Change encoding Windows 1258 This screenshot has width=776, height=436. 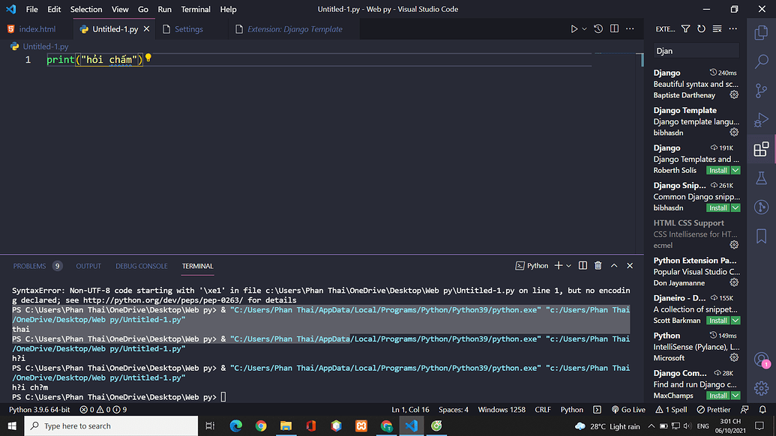[x=502, y=410]
